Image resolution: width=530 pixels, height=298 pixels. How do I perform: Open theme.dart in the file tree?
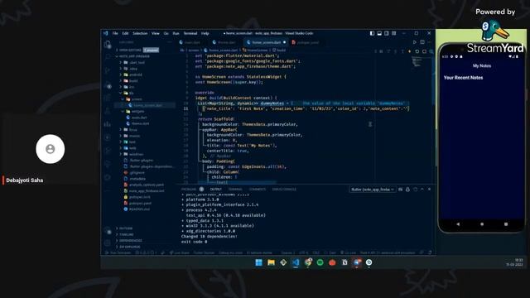coord(140,123)
